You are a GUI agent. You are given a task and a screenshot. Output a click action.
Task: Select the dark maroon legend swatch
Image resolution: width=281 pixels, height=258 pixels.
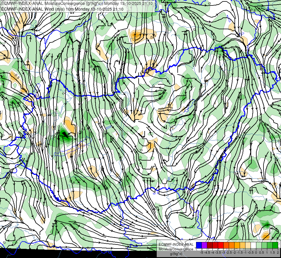point(210,245)
